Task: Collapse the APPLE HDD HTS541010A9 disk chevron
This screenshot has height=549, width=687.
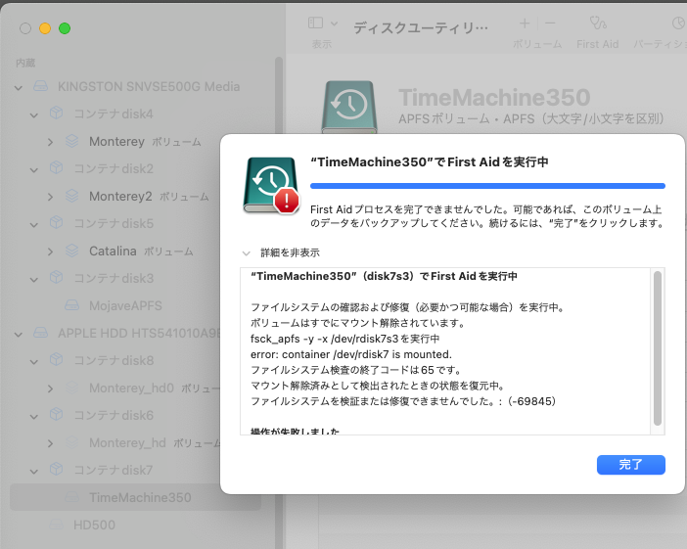Action: point(19,335)
